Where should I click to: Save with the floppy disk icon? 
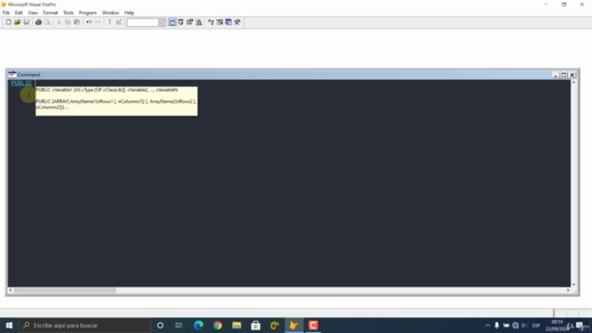(27, 22)
